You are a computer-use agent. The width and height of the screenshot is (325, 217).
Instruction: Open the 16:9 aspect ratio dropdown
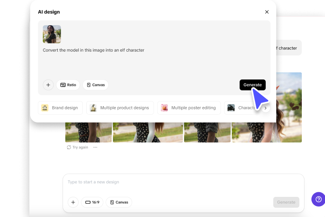[x=92, y=202]
